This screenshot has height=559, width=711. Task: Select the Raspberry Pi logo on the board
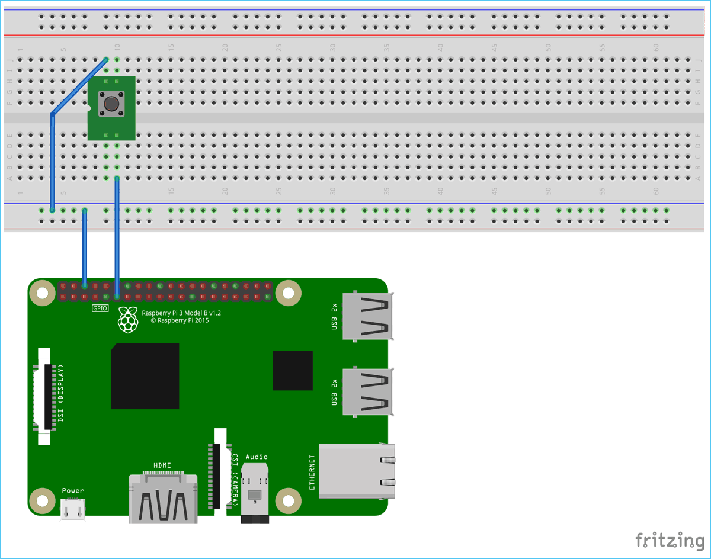point(128,320)
